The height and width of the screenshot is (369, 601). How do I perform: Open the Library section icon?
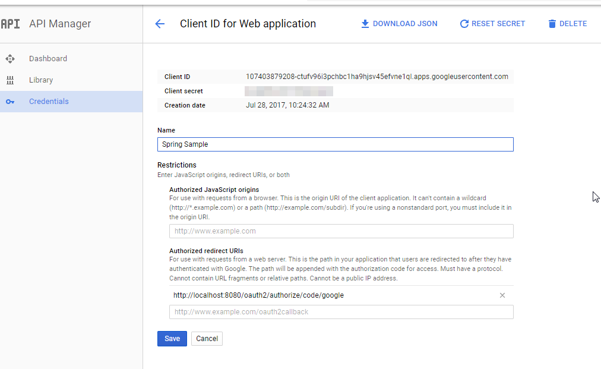click(10, 80)
